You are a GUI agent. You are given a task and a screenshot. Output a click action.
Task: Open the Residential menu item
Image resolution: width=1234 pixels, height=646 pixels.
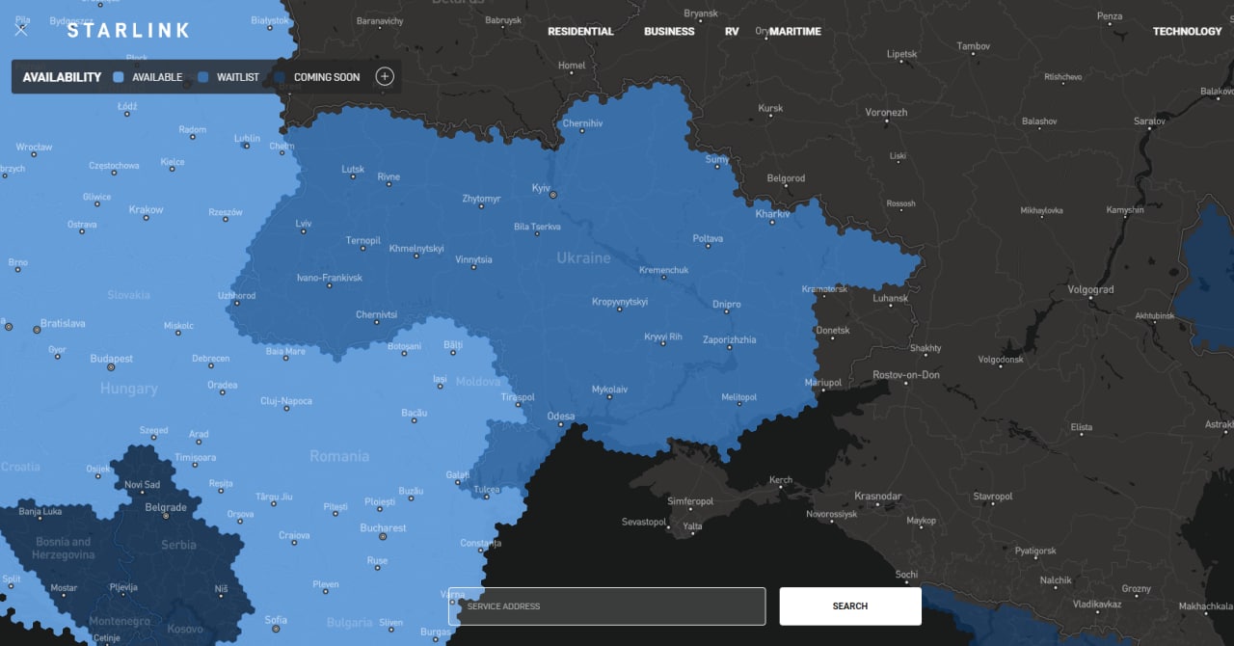click(580, 32)
